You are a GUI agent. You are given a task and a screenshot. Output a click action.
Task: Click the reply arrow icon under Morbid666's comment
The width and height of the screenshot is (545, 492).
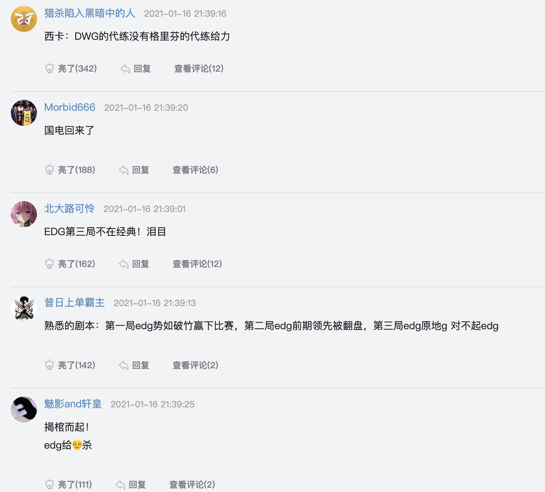pyautogui.click(x=124, y=170)
